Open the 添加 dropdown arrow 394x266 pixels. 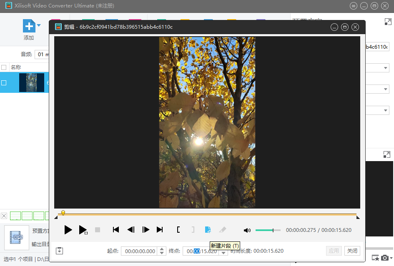point(39,26)
